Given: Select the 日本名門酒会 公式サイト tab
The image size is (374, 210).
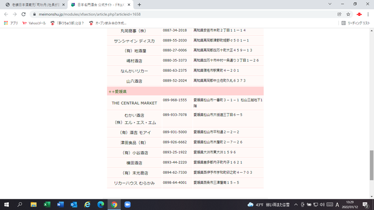Looking at the screenshot, I should coord(100,5).
